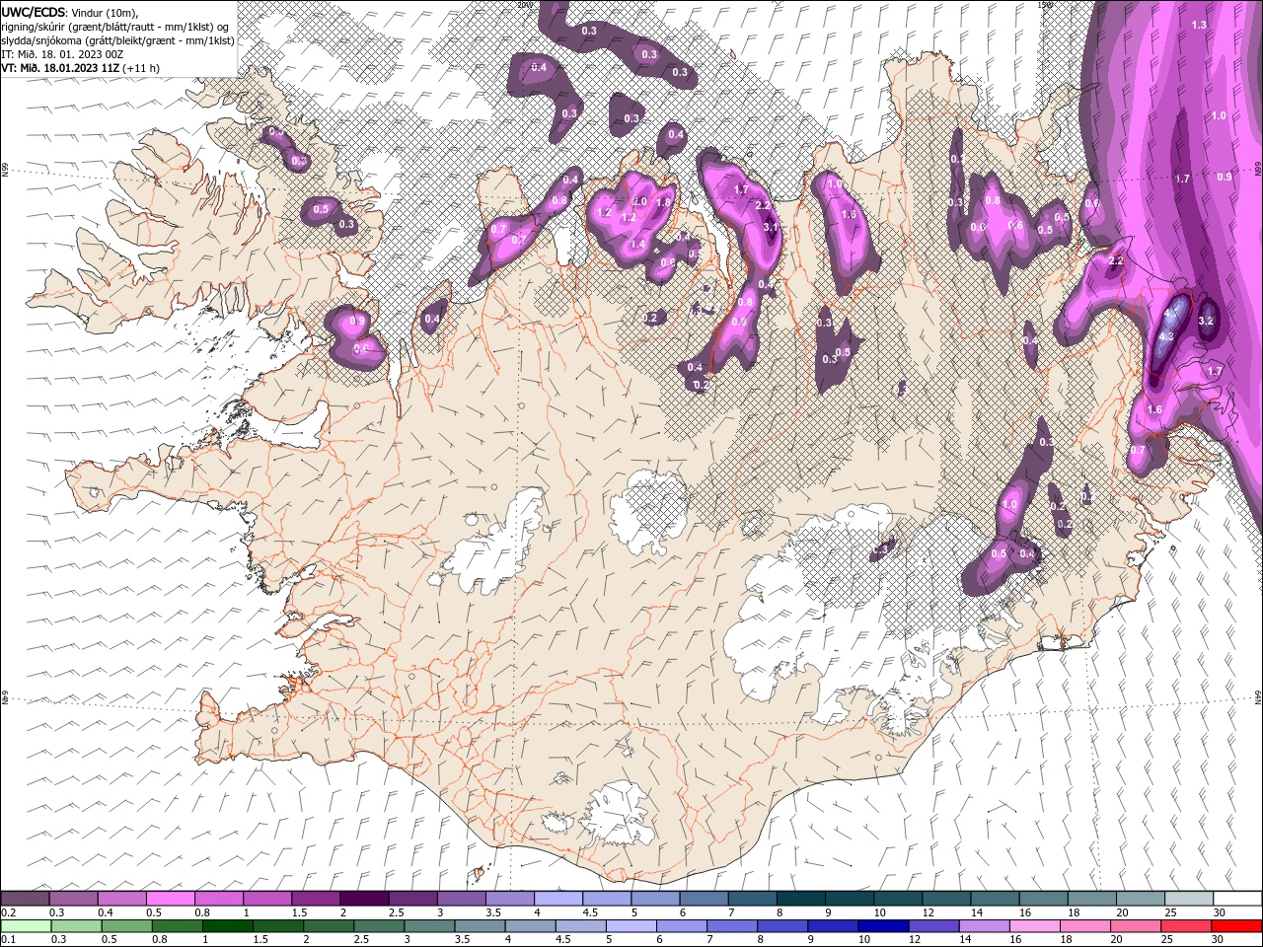Pick the dark teal swatch labelled 8 in snow legend
This screenshot has width=1263, height=947.
[x=801, y=899]
